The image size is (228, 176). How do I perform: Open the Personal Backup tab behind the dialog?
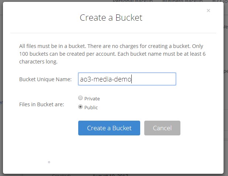132,1
